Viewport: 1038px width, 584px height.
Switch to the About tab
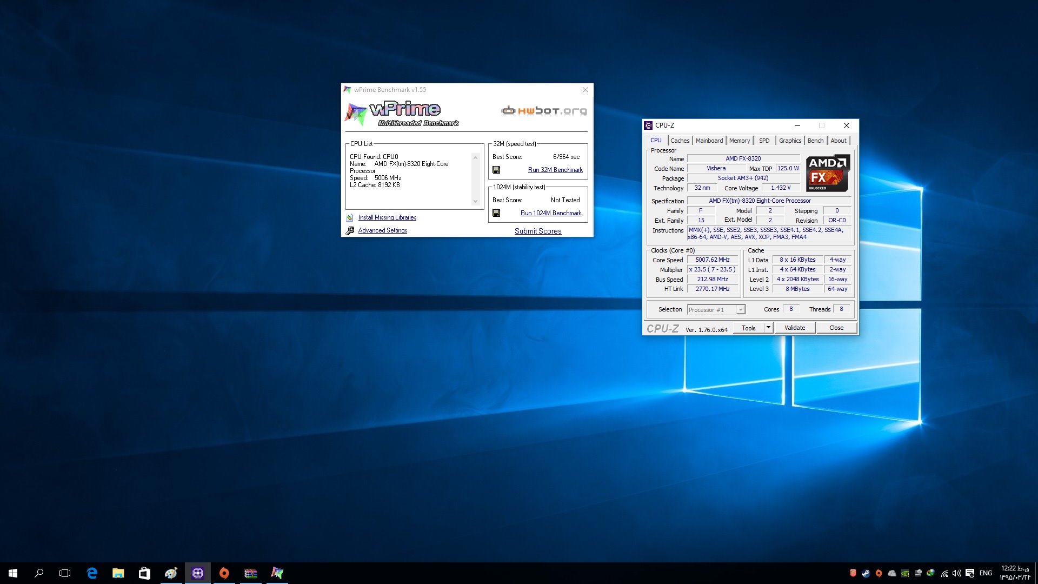(839, 141)
